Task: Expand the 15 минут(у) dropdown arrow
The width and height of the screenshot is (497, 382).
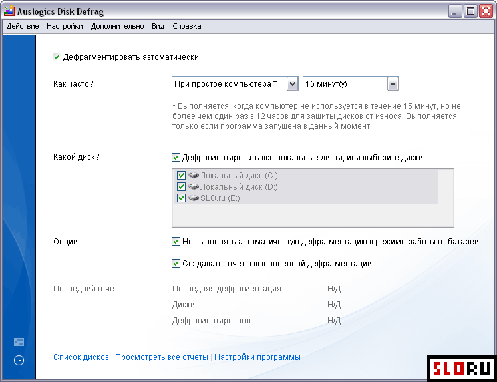Action: (393, 84)
